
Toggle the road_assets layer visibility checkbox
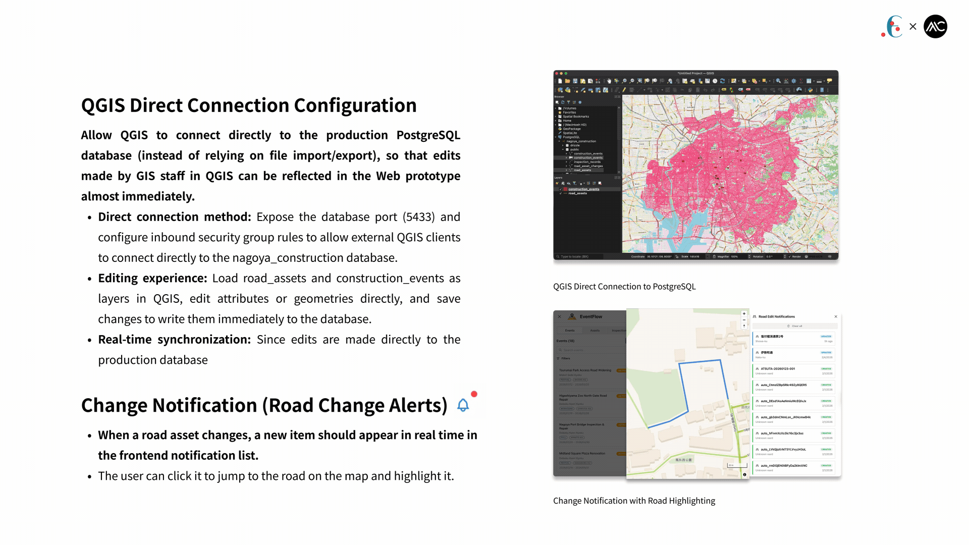point(560,193)
